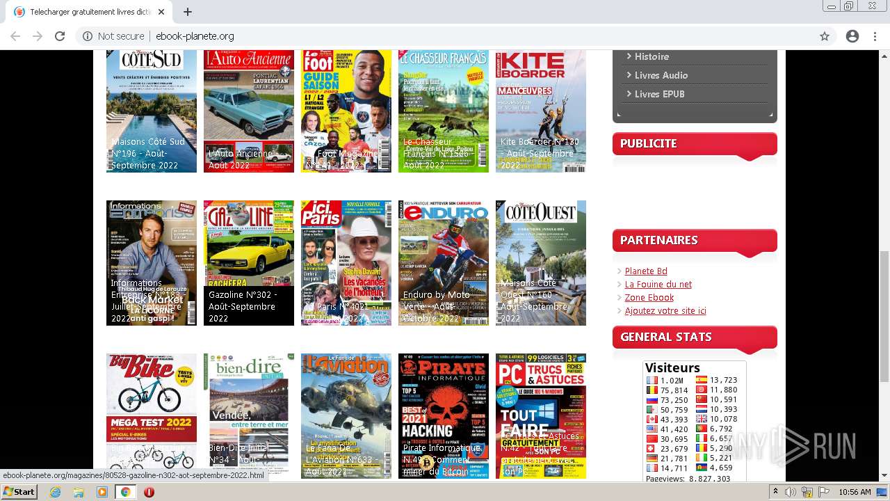This screenshot has height=501, width=890.
Task: Select the Chrome taskbar button
Action: (126, 492)
